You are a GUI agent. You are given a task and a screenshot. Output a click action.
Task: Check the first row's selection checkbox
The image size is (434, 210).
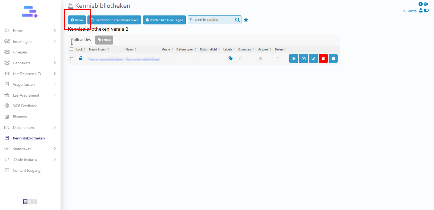point(72,59)
